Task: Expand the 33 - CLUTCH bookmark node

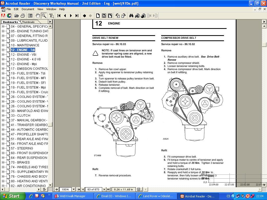Action: (3, 116)
